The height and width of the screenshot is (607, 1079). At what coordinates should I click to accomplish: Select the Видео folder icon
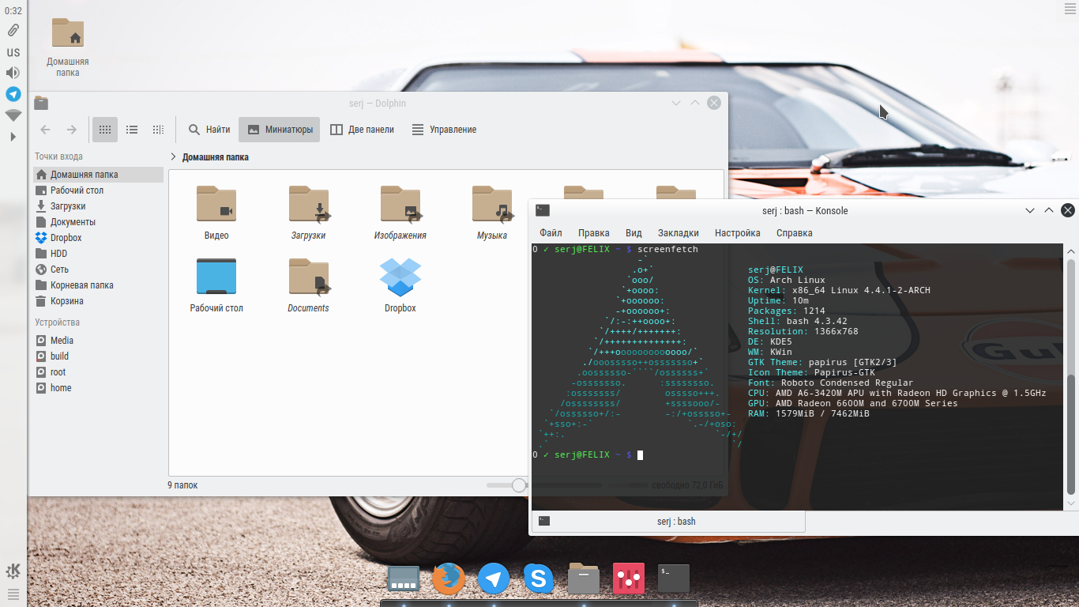(216, 204)
